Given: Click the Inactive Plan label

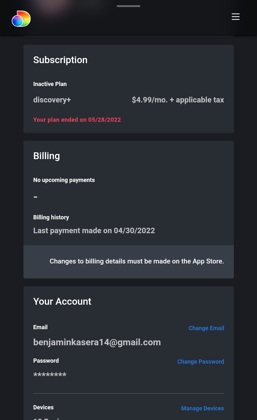Looking at the screenshot, I should pos(50,84).
